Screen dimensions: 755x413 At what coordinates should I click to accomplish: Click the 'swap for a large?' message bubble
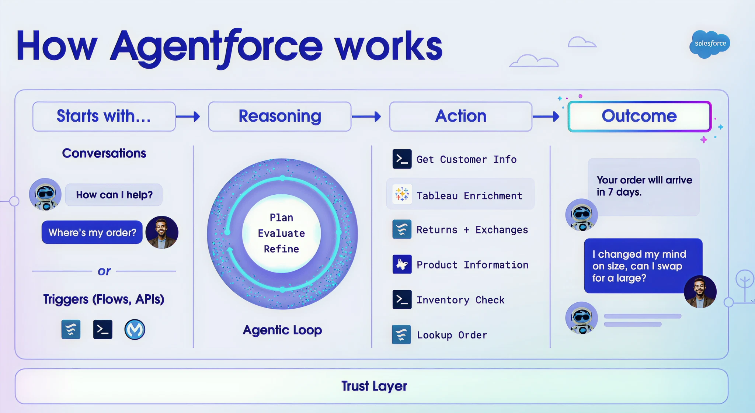[x=638, y=266]
